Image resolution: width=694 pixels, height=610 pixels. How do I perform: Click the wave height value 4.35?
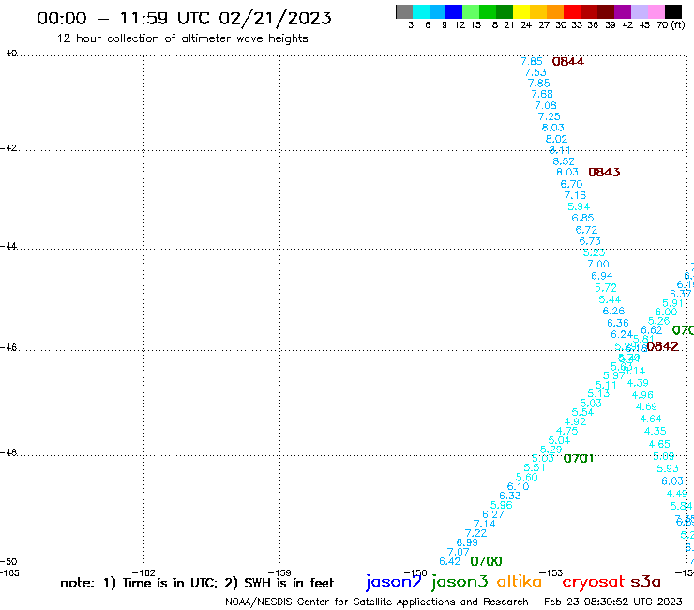[x=655, y=431]
